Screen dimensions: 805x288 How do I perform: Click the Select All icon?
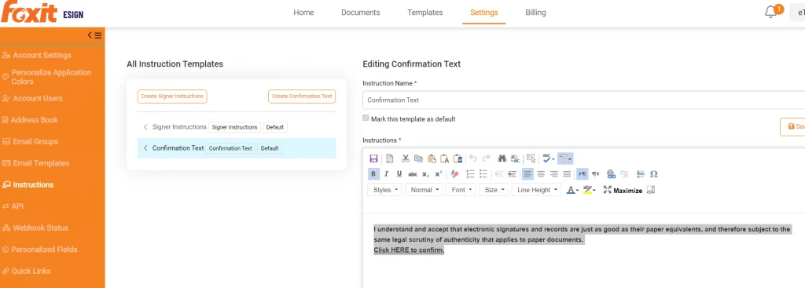531,159
